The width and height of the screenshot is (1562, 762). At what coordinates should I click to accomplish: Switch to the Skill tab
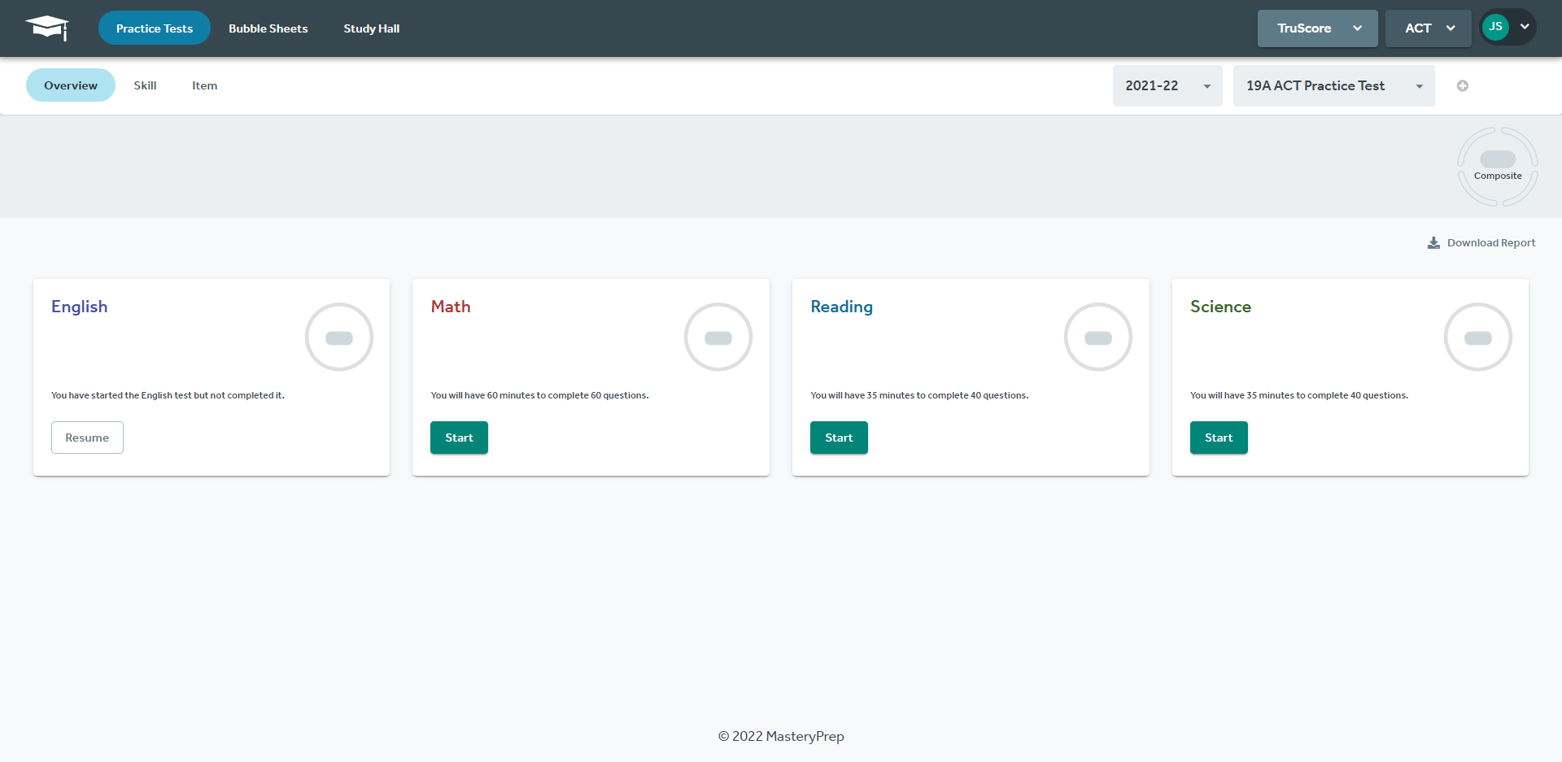[x=145, y=85]
